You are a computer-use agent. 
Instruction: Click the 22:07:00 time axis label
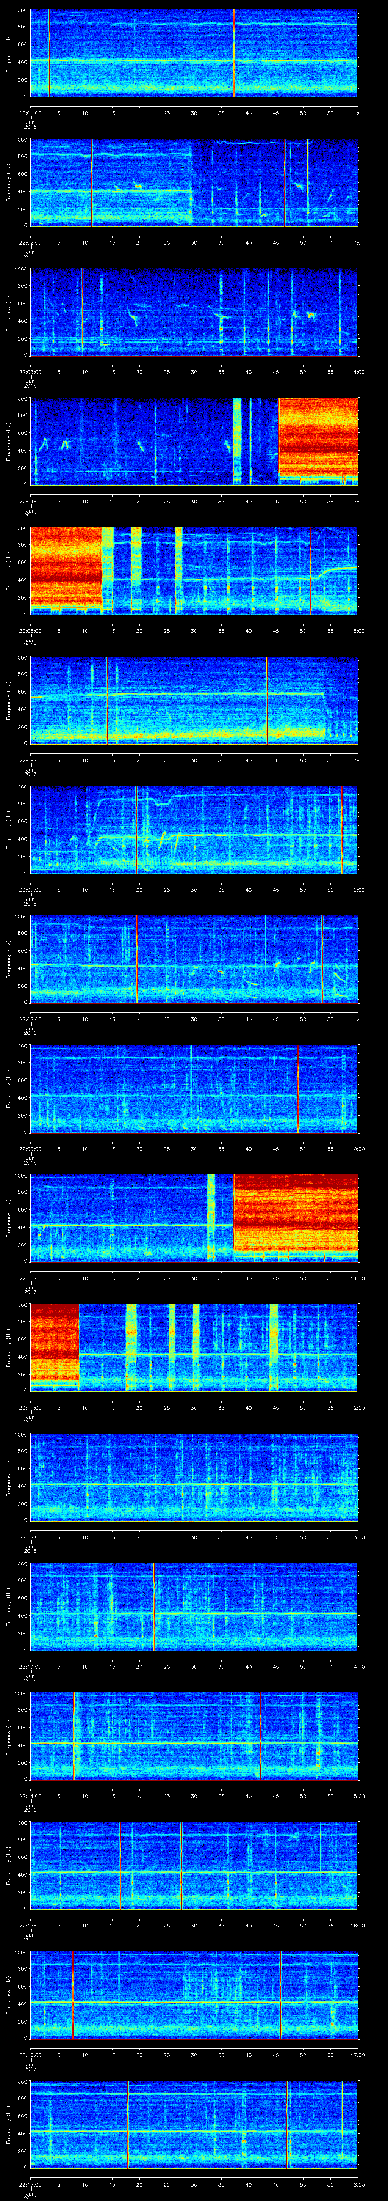pyautogui.click(x=30, y=890)
